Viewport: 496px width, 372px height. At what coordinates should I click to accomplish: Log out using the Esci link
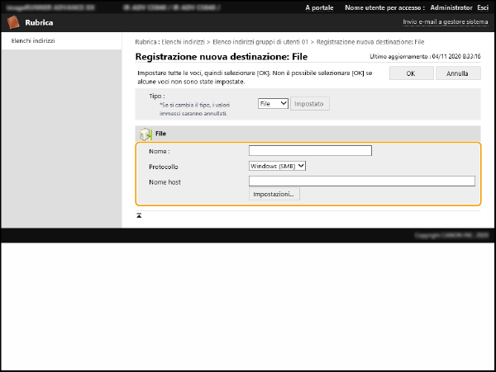(483, 7)
